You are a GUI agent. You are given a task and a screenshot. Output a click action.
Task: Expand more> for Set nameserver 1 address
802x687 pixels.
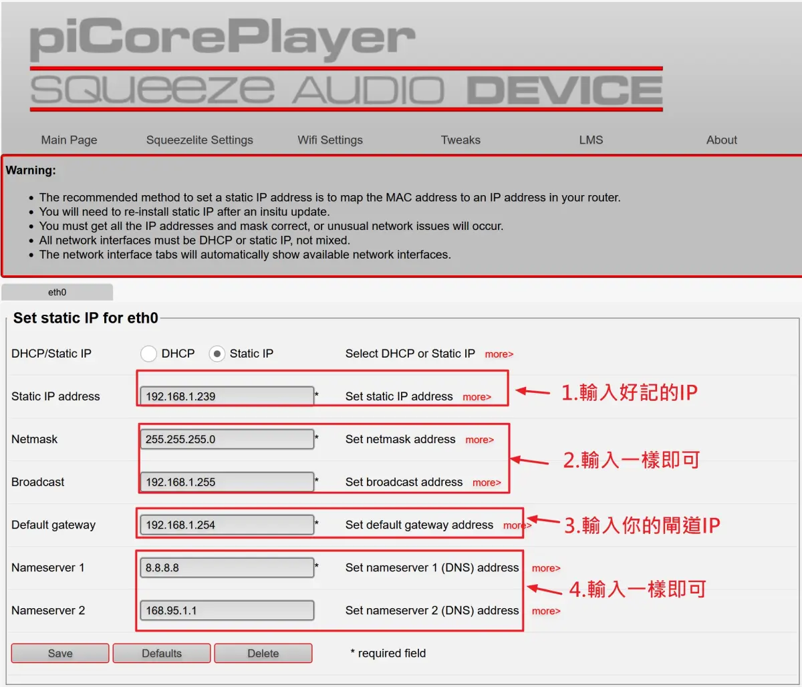(x=546, y=568)
